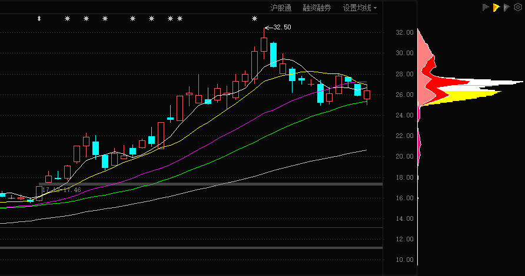Image resolution: width=525 pixels, height=276 pixels.
Task: Click the 20.00 price axis label
Action: click(404, 156)
